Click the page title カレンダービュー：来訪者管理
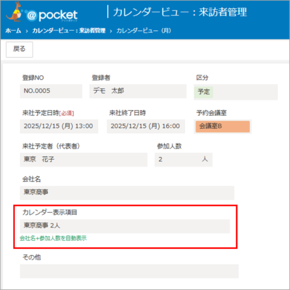The image size is (290, 290). tap(180, 12)
